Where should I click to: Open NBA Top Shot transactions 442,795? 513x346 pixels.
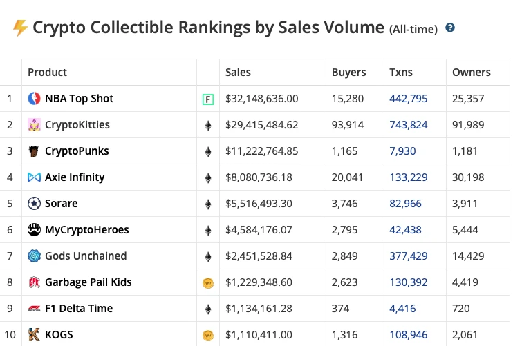(x=409, y=99)
